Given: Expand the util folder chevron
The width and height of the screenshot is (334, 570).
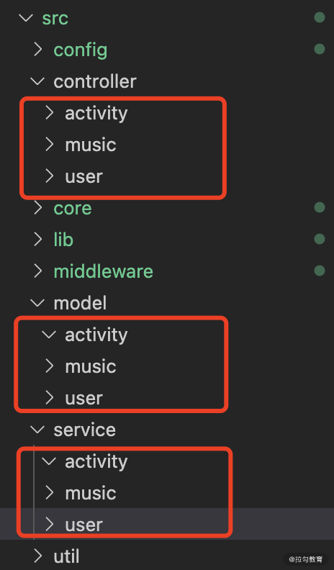Looking at the screenshot, I should (x=38, y=556).
